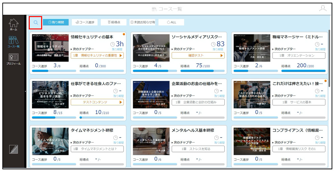Select the ALL filter tab

click(172, 22)
